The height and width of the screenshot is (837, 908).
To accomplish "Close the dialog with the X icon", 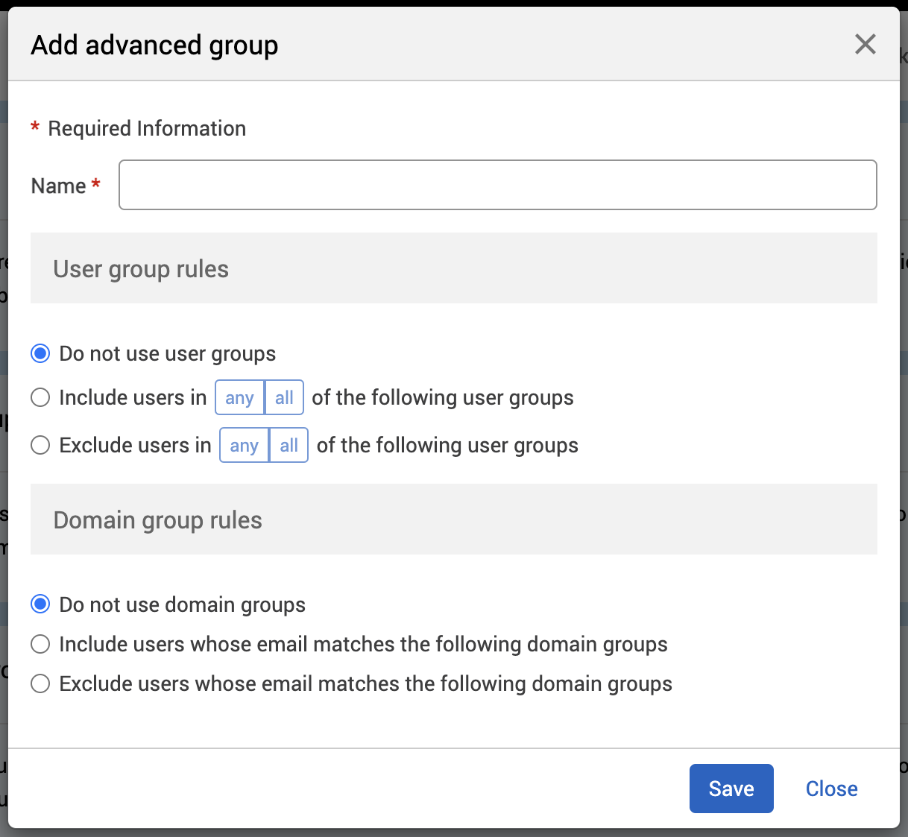I will click(865, 44).
